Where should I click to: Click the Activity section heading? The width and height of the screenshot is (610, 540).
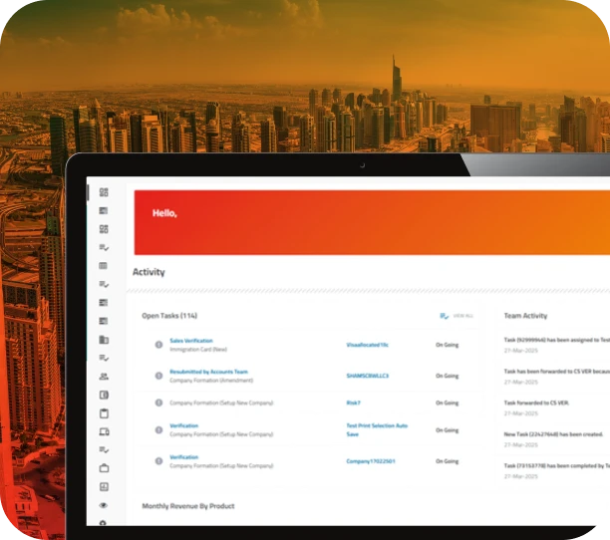[x=149, y=272]
